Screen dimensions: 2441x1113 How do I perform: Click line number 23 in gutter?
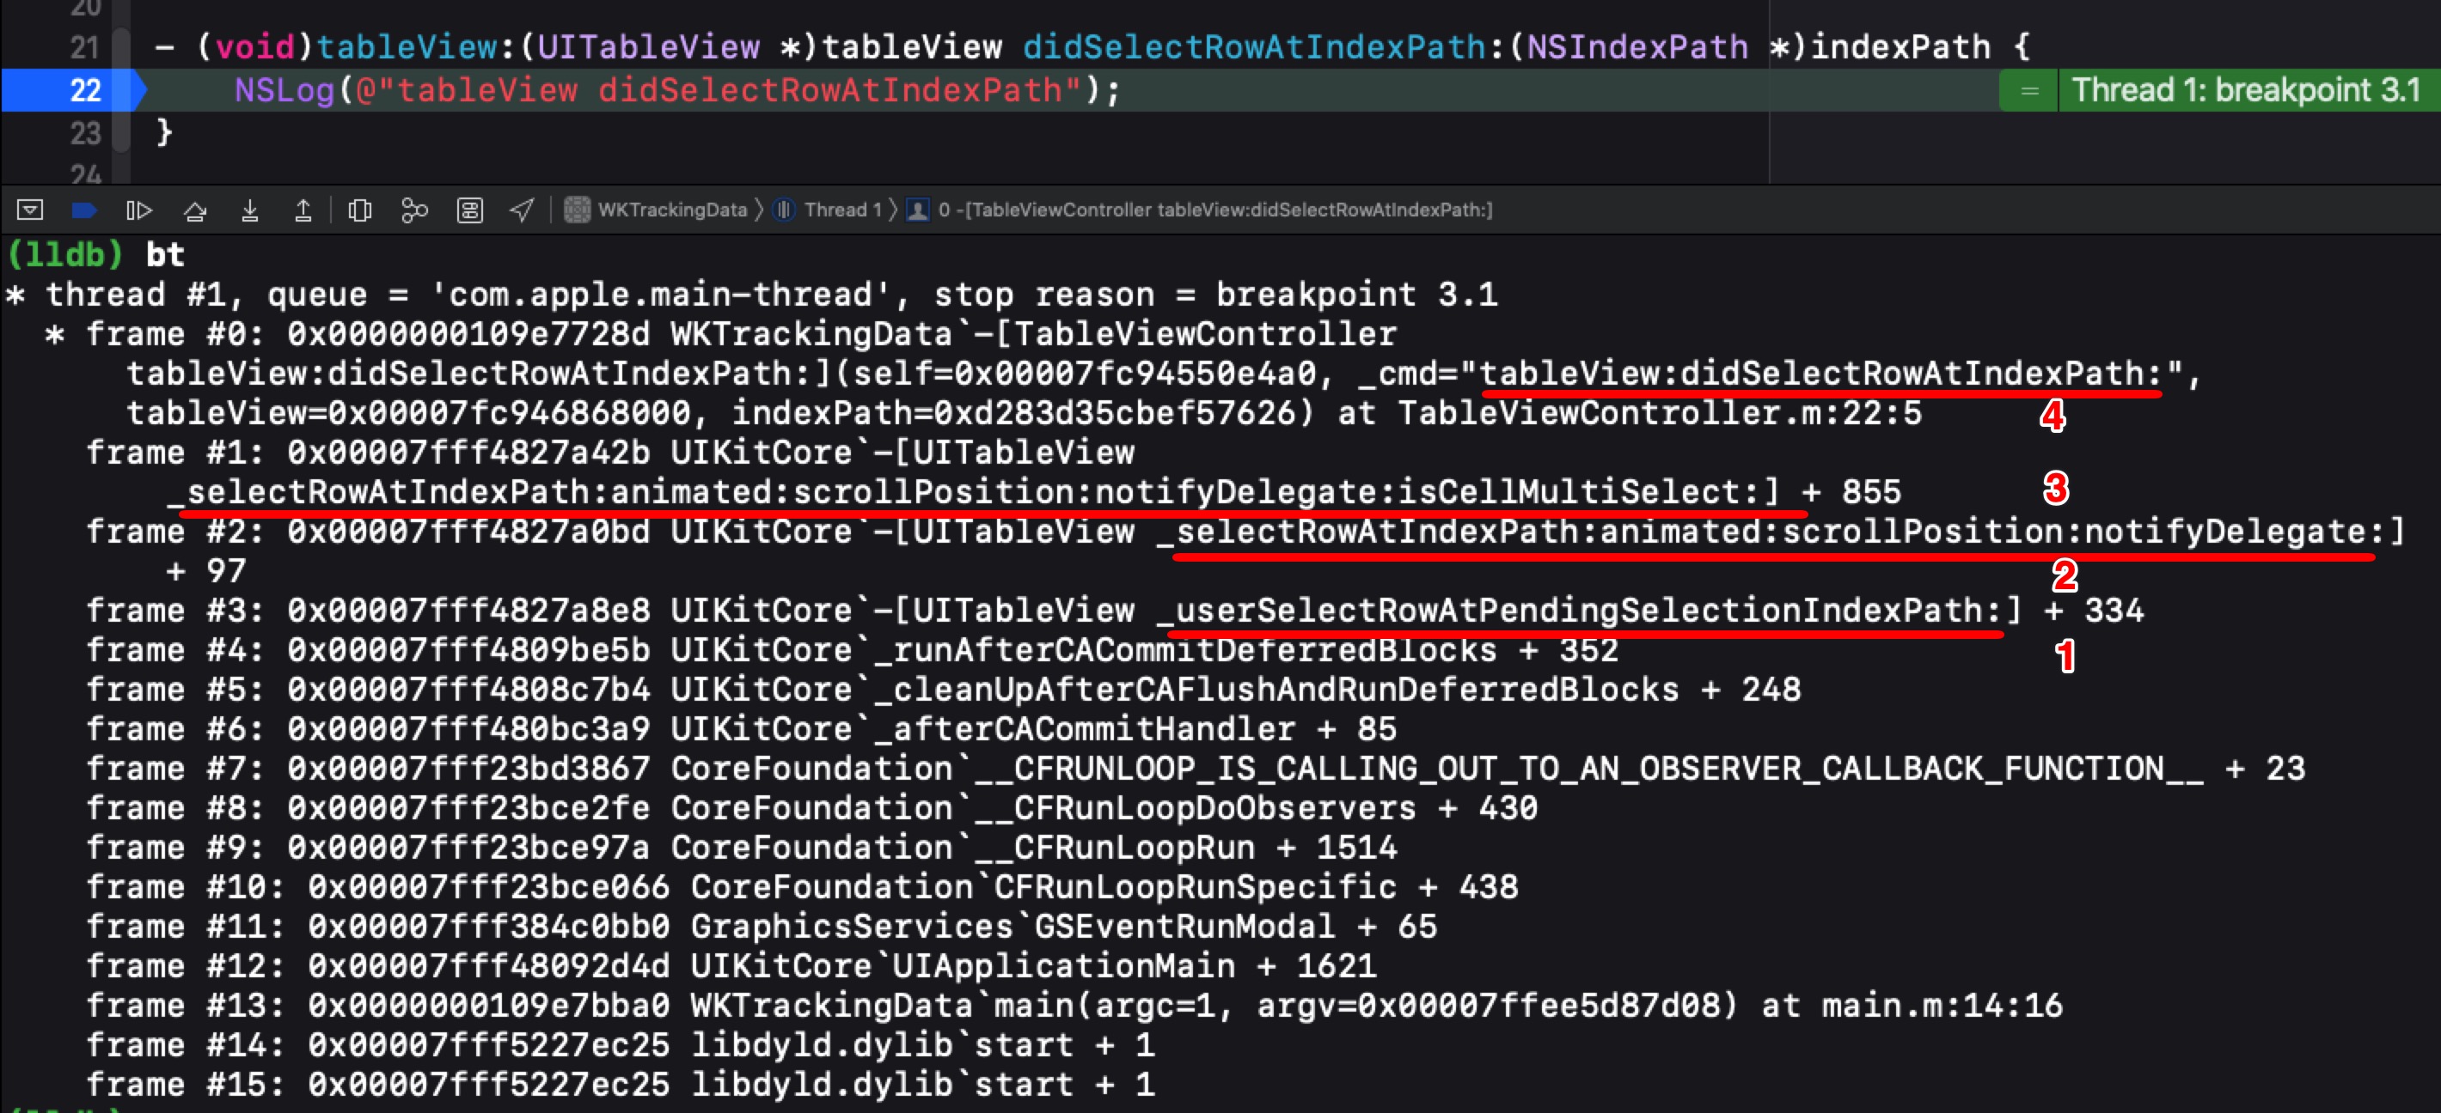pos(84,133)
